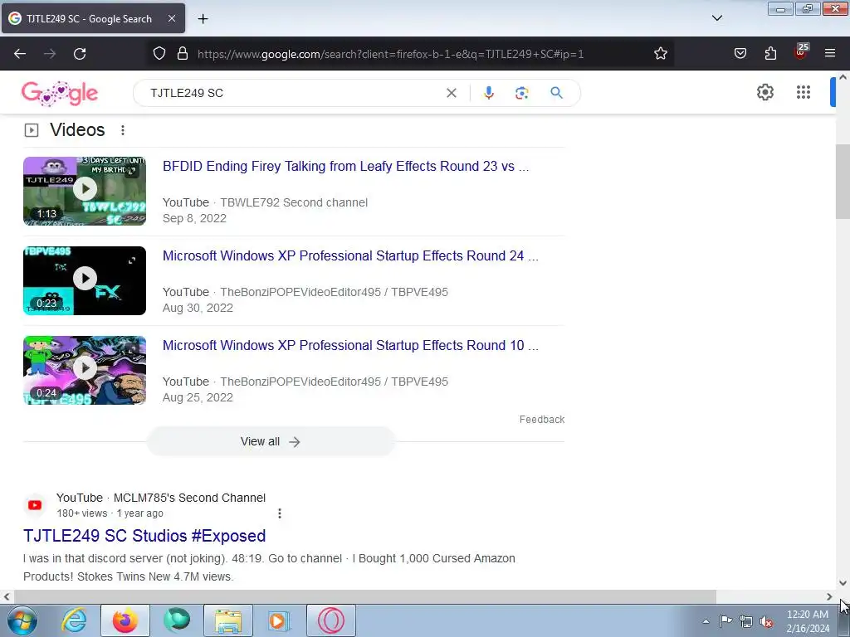
Task: Clear the search query with the X
Action: click(451, 93)
